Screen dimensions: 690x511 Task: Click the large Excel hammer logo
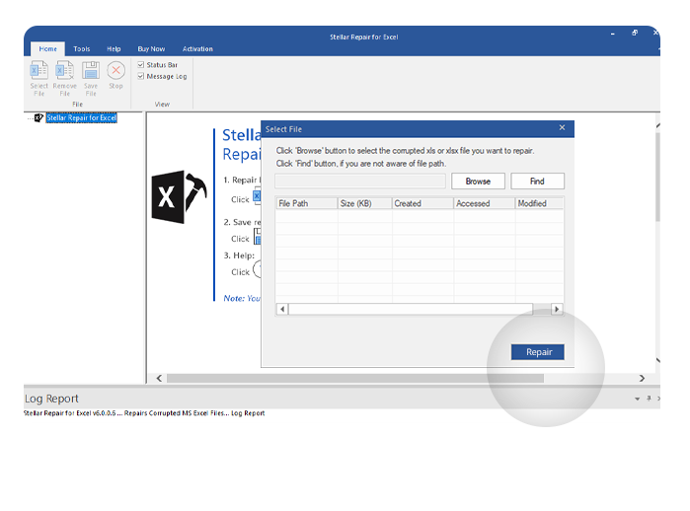179,196
